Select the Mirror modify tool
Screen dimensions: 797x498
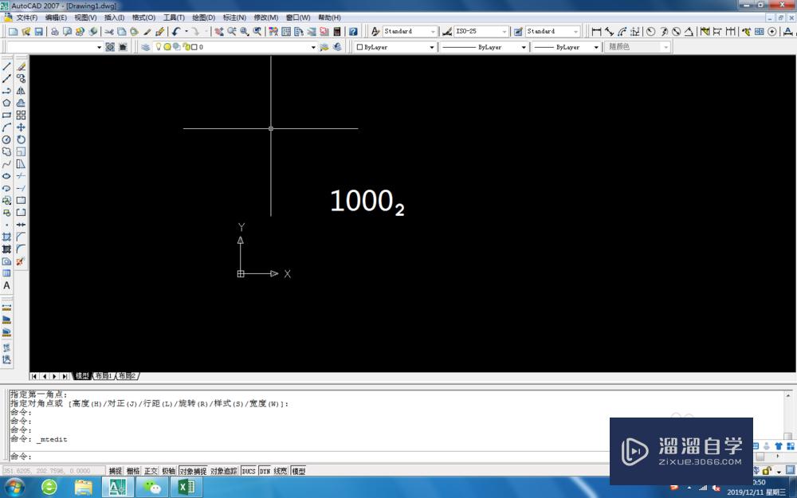coord(22,91)
